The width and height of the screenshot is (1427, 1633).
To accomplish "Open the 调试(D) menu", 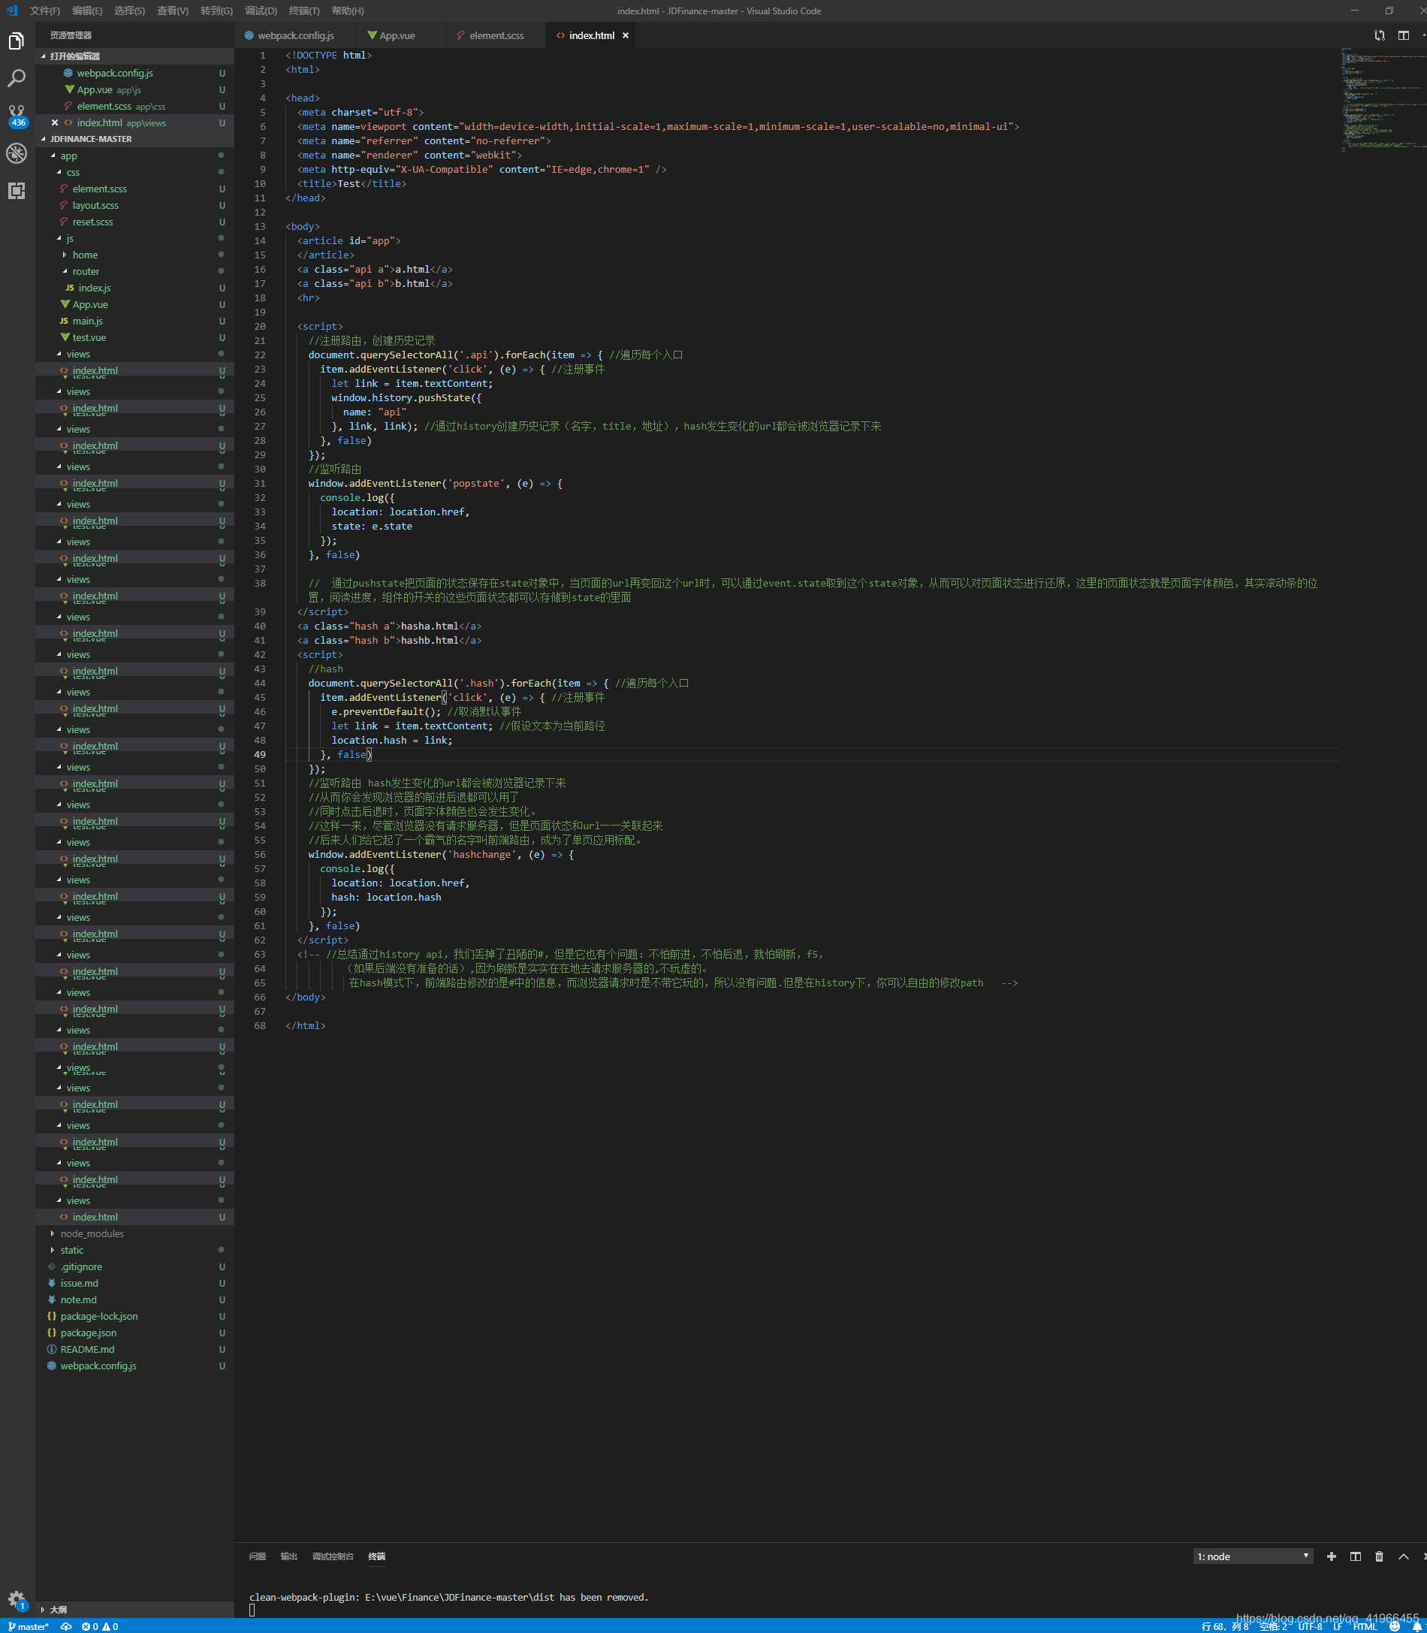I will 261,11.
